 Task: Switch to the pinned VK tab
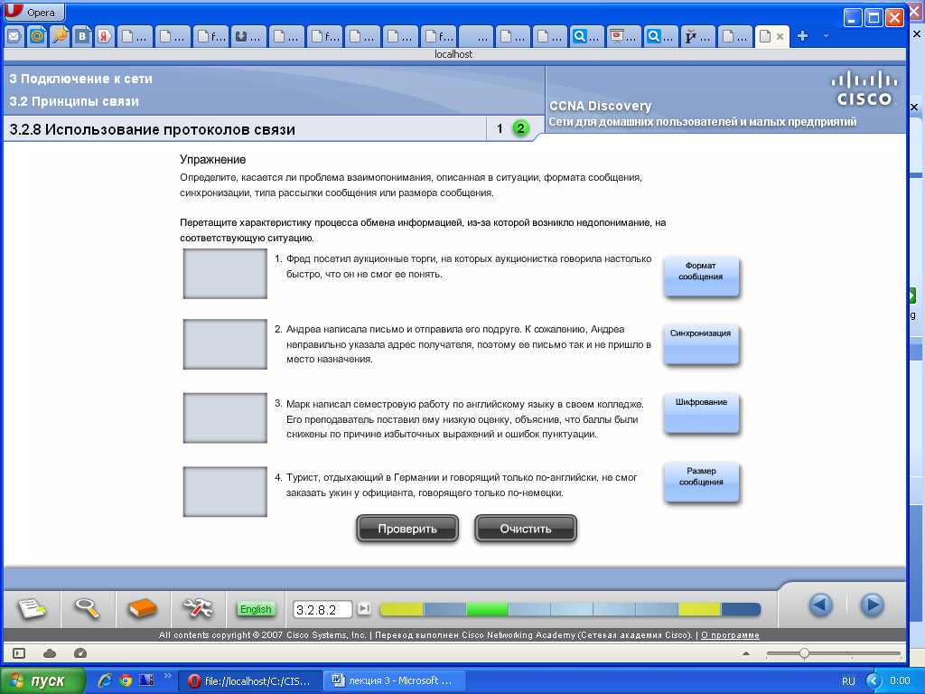pyautogui.click(x=82, y=36)
